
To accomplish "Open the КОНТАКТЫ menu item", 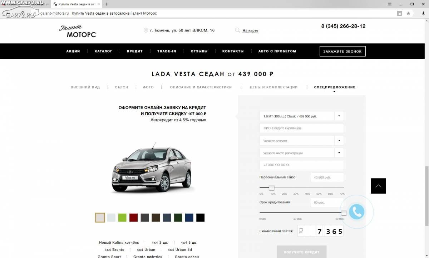I will (x=233, y=51).
